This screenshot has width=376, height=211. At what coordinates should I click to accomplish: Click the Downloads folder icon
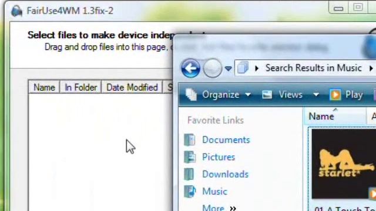(189, 174)
